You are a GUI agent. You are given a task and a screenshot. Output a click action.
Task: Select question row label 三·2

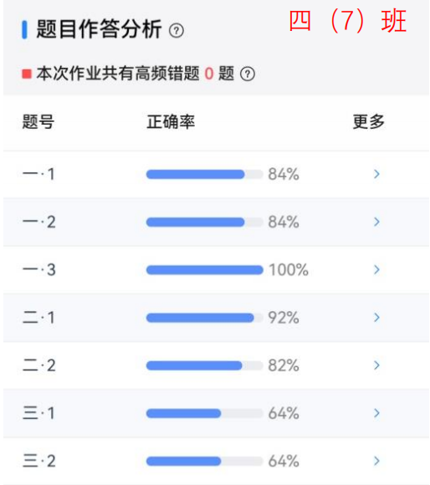(39, 461)
